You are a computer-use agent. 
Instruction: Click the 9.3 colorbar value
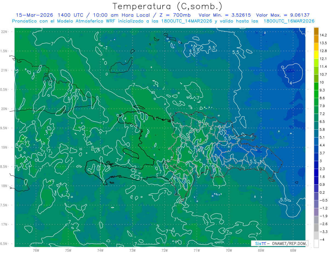coord(322,90)
